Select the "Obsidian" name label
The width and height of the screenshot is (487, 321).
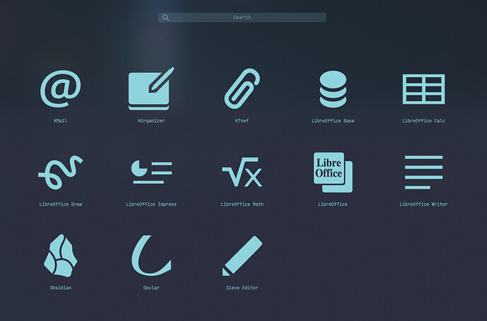point(61,288)
